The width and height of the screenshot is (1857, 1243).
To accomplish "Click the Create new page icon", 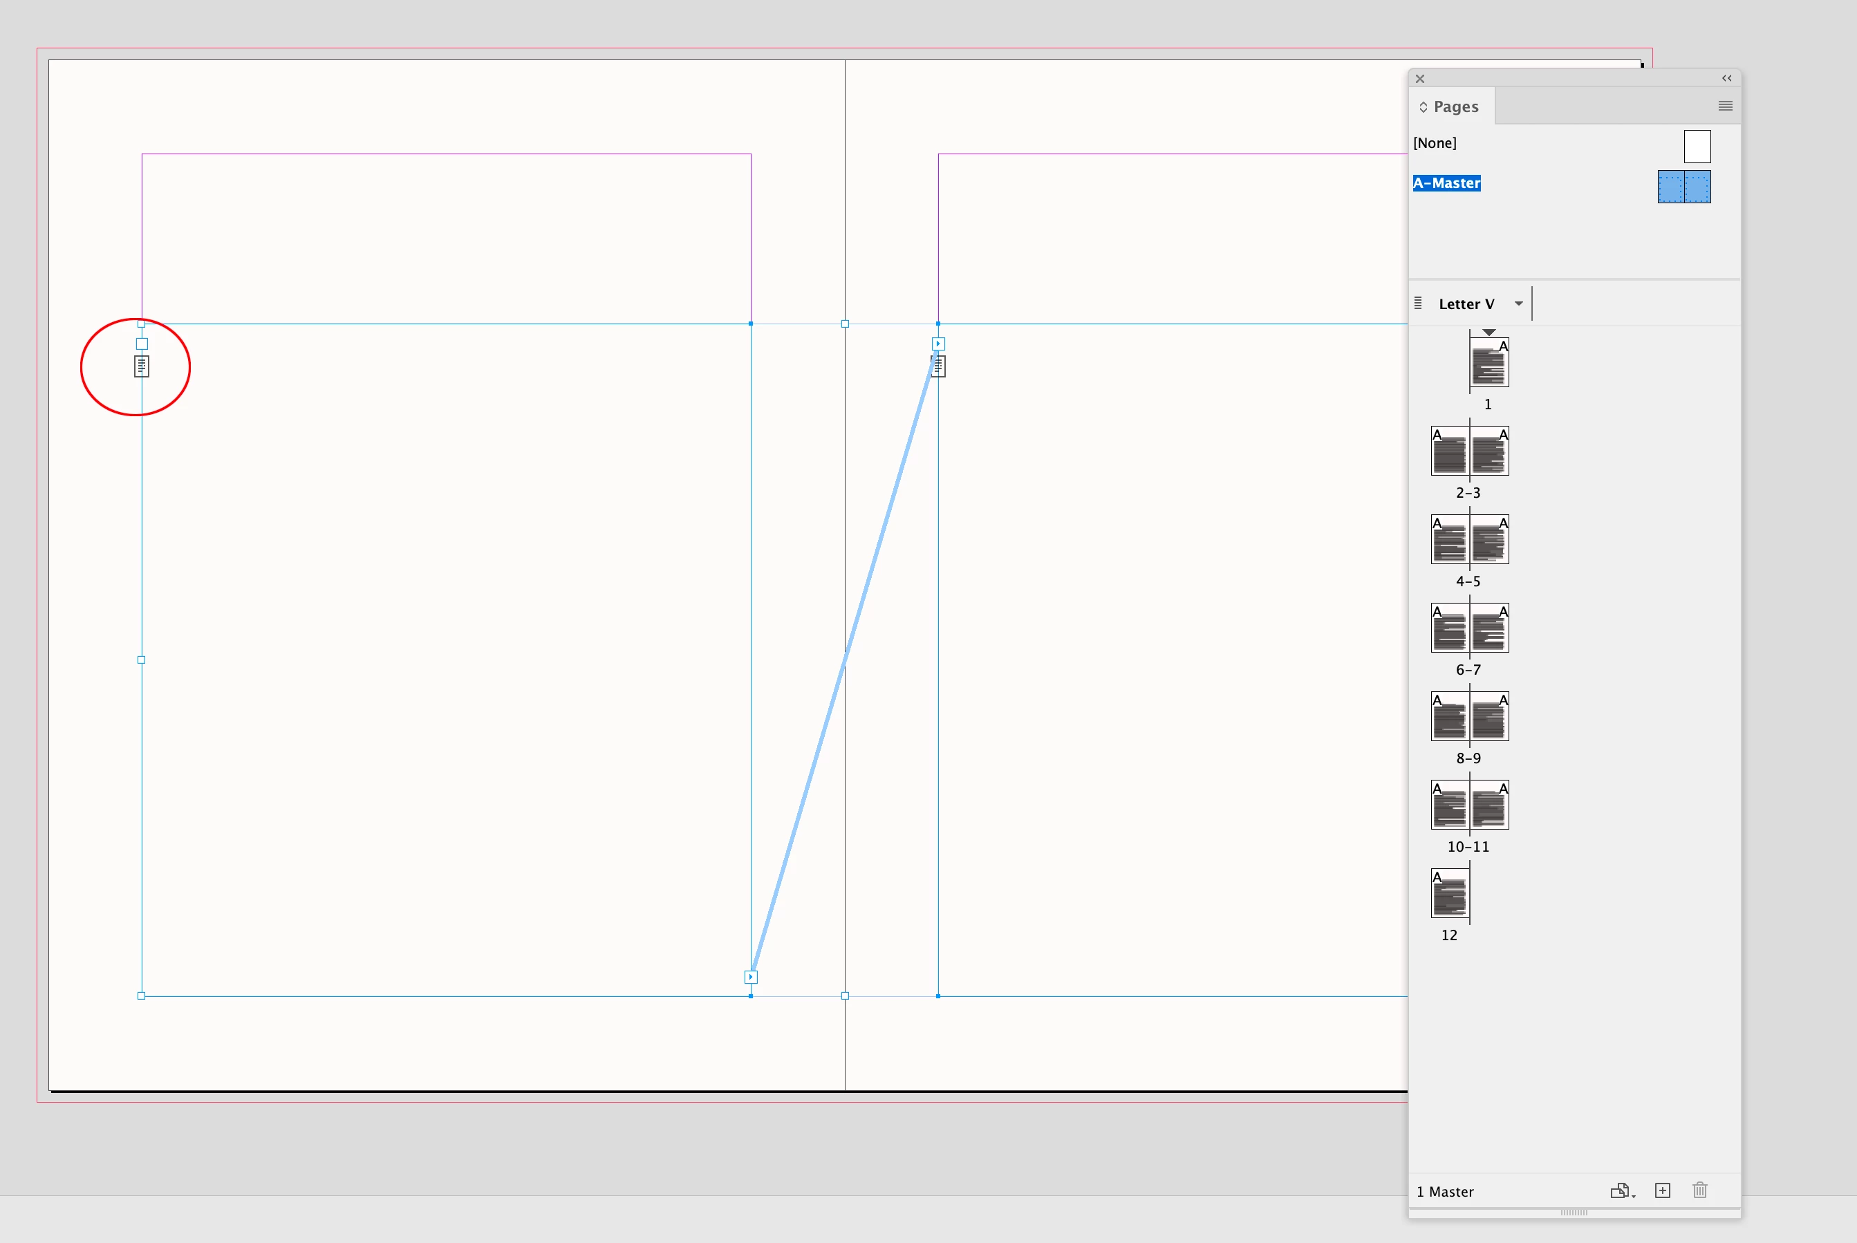I will (x=1663, y=1190).
